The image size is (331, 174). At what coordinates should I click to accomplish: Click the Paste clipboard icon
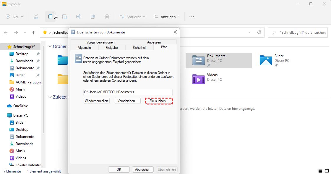[x=64, y=17]
